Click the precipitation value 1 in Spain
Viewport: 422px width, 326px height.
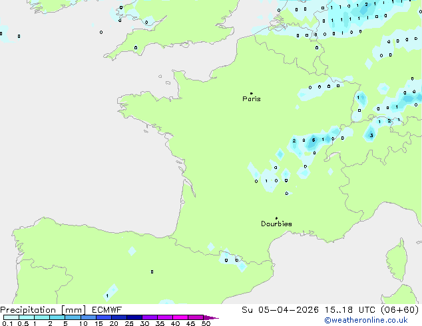(107, 295)
